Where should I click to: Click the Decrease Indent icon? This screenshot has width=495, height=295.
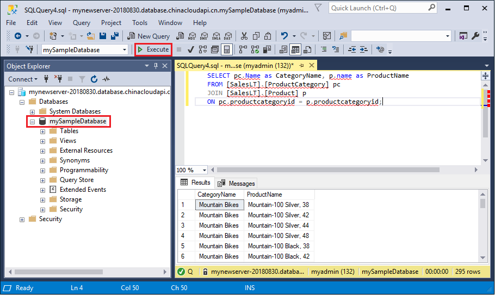[x=352, y=49]
